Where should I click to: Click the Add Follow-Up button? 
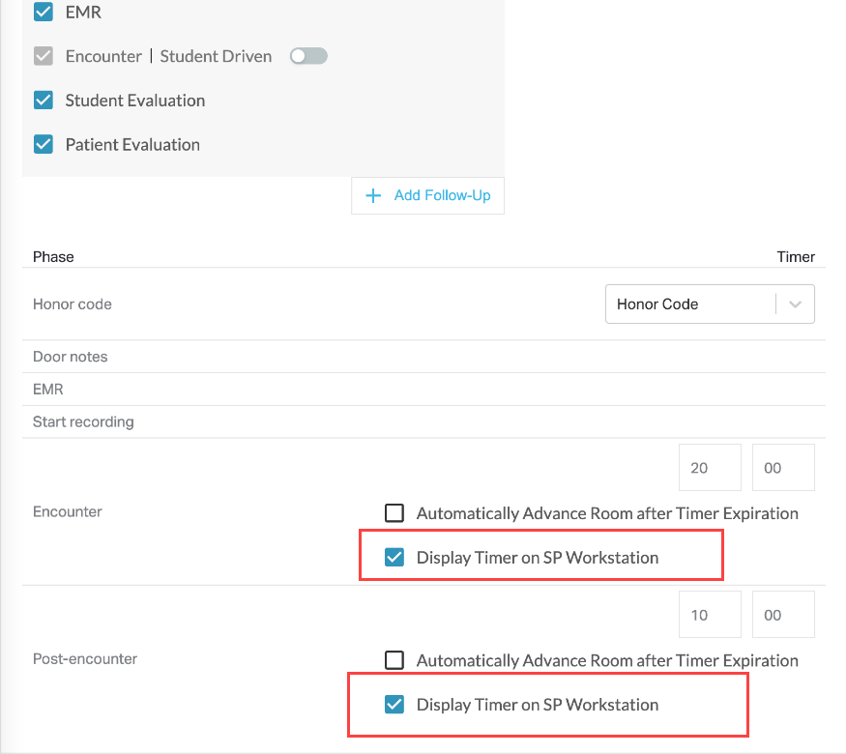click(x=427, y=195)
